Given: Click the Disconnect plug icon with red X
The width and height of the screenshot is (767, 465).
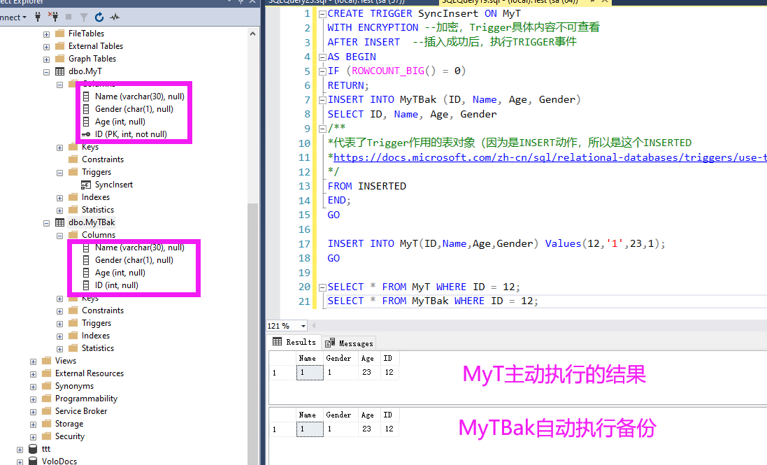Looking at the screenshot, I should point(53,17).
